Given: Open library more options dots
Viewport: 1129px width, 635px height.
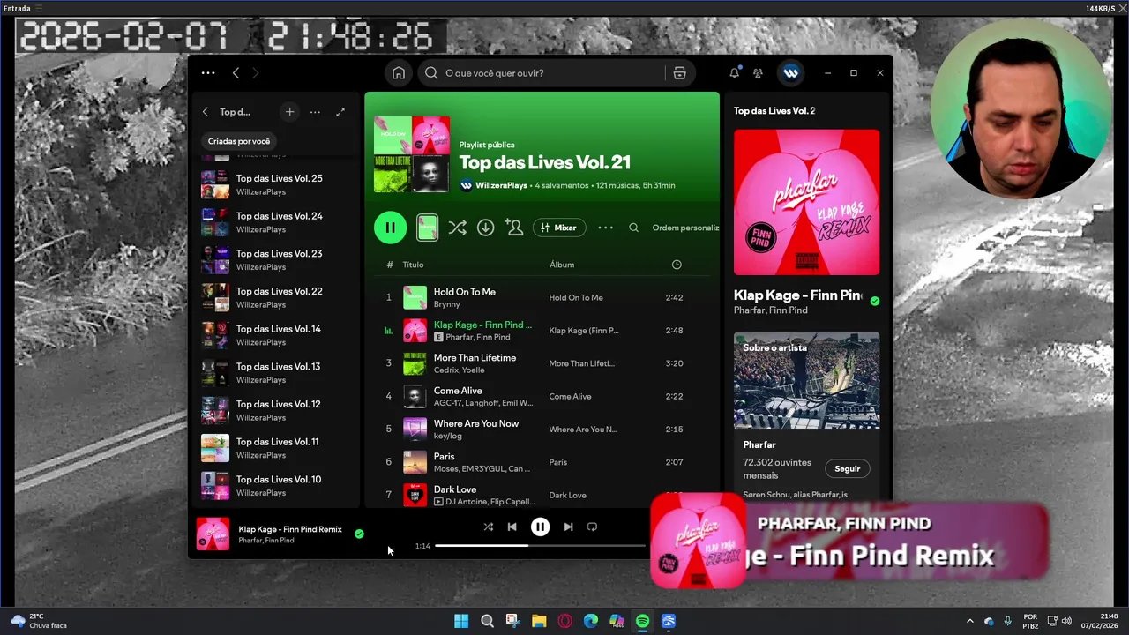Looking at the screenshot, I should (x=315, y=112).
